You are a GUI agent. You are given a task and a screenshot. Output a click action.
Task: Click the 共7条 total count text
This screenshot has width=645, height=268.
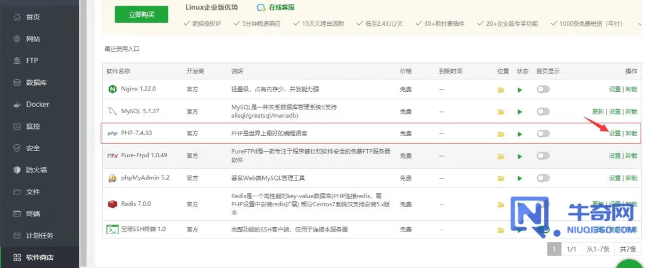628,249
